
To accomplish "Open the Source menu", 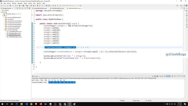I will [9, 3].
